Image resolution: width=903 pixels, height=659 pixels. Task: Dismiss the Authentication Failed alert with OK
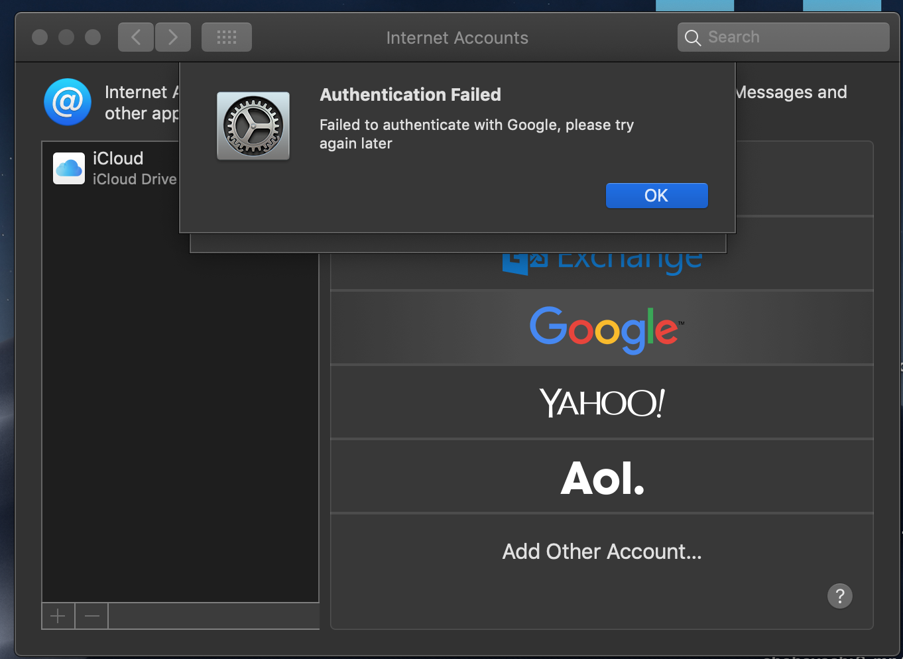[656, 196]
